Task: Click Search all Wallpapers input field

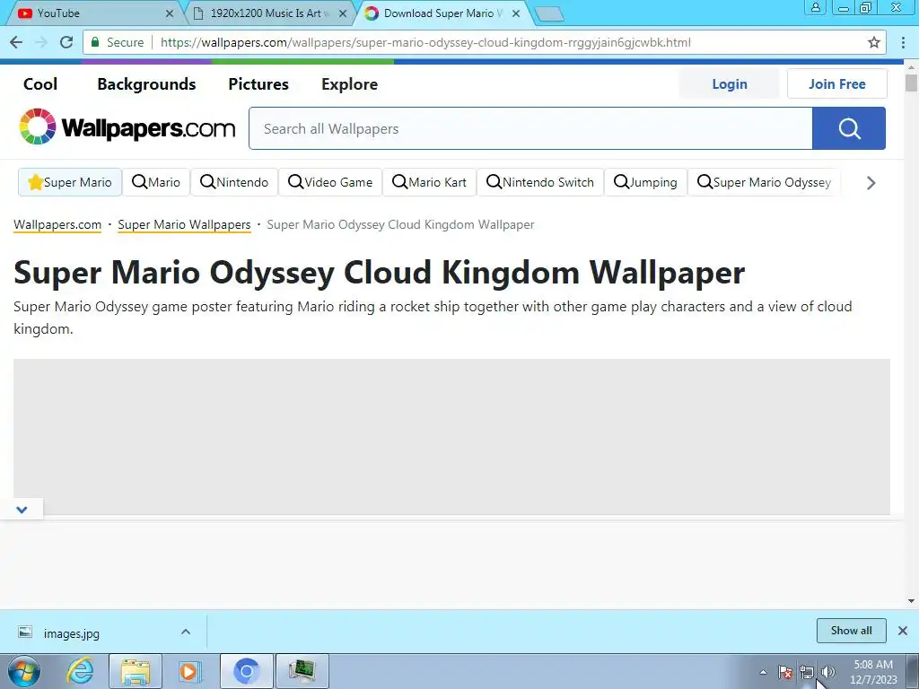Action: (x=530, y=128)
